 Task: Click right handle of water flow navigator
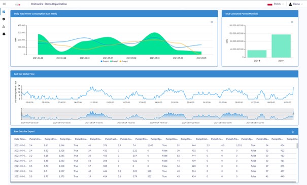[293, 114]
